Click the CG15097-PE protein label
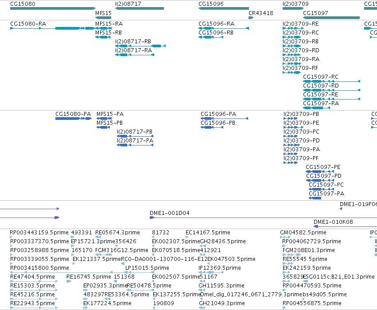This screenshot has height=310, width=377. (323, 167)
